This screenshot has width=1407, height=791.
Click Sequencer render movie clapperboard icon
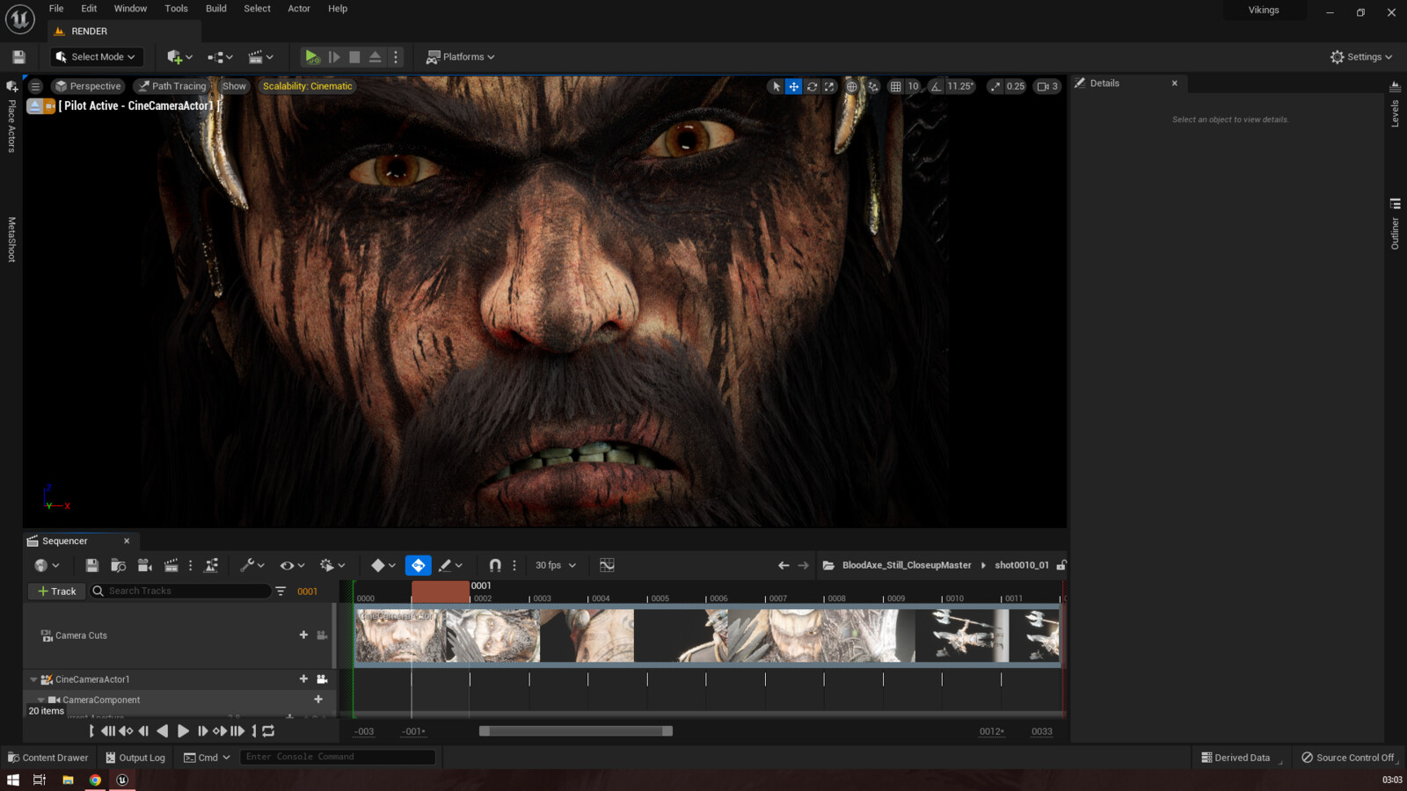tap(171, 565)
